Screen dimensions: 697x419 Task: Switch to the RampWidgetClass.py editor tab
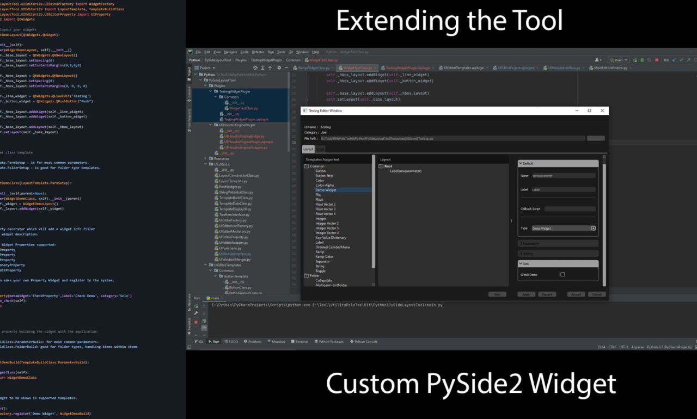tap(314, 68)
